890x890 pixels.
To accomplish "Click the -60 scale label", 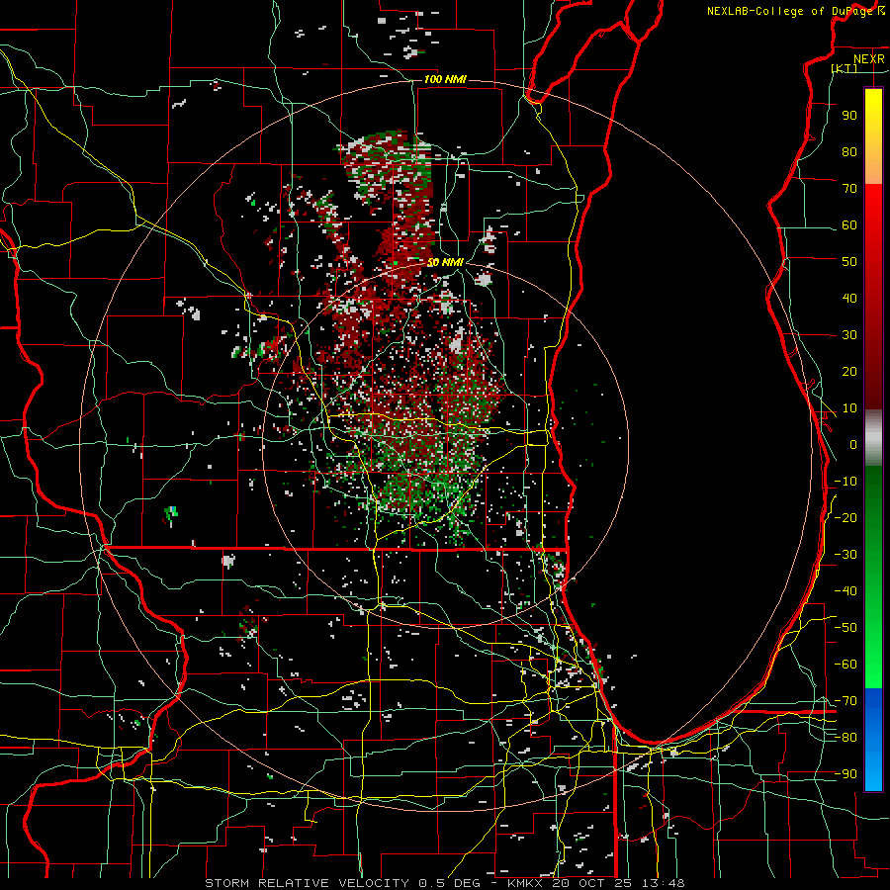I will pos(845,665).
